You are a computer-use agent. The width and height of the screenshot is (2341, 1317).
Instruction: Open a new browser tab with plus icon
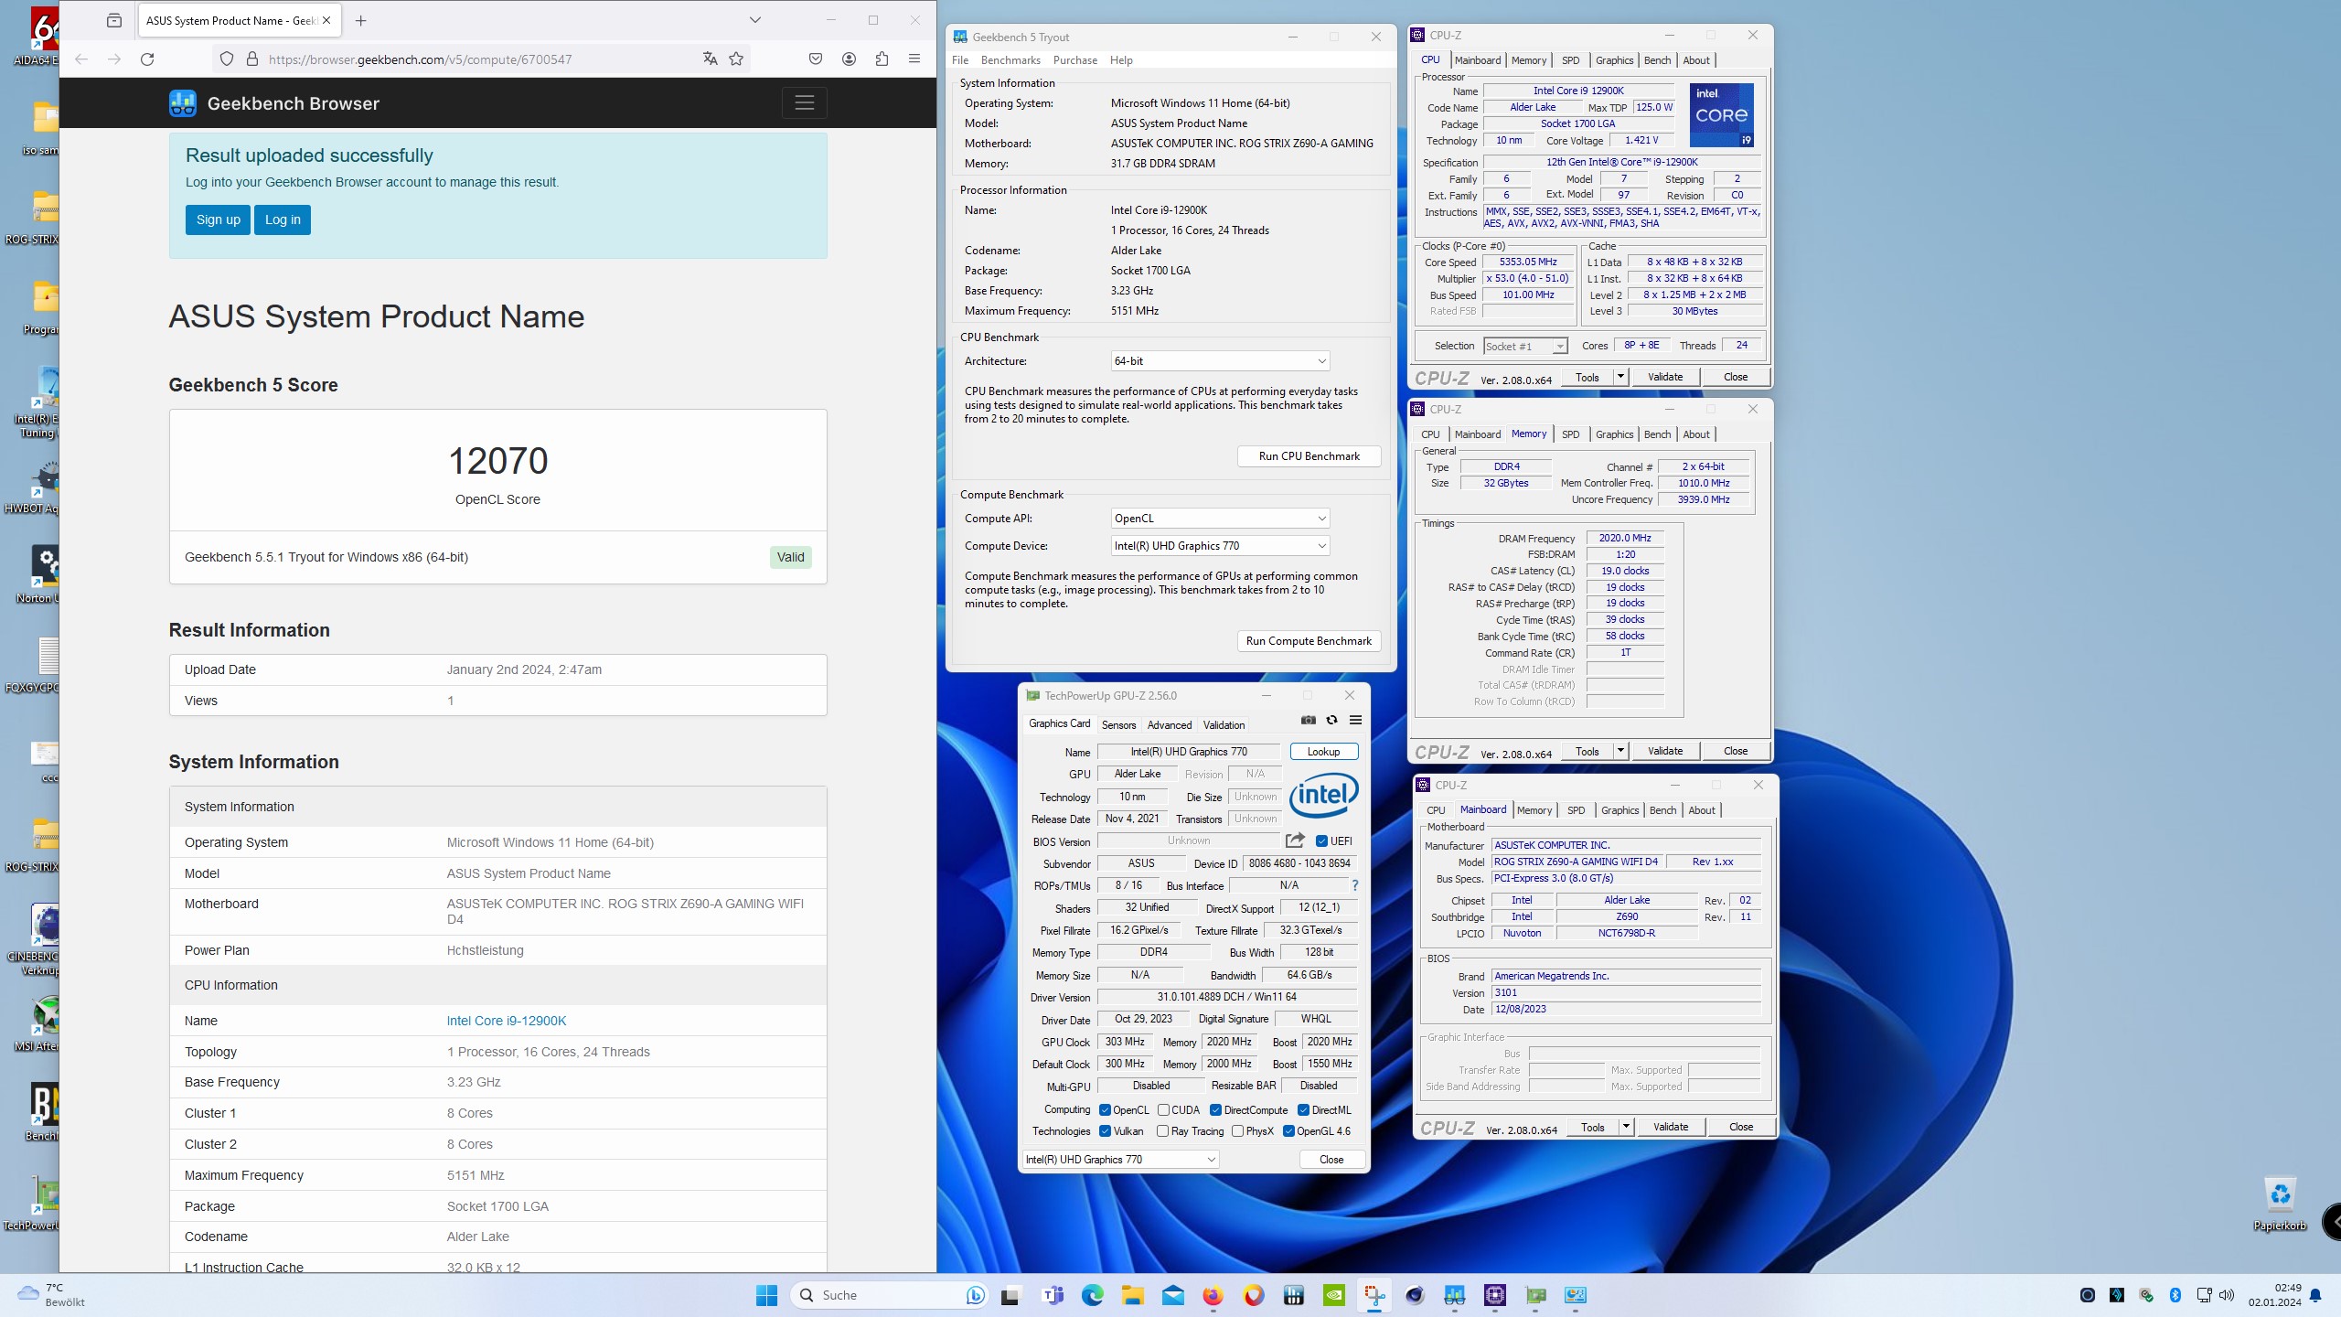(x=361, y=20)
